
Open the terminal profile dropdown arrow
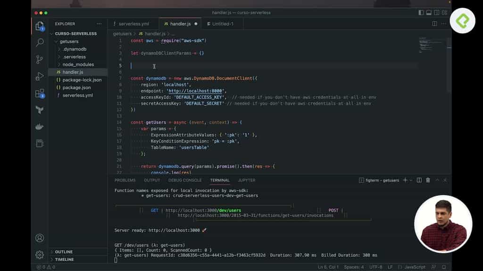(410, 180)
